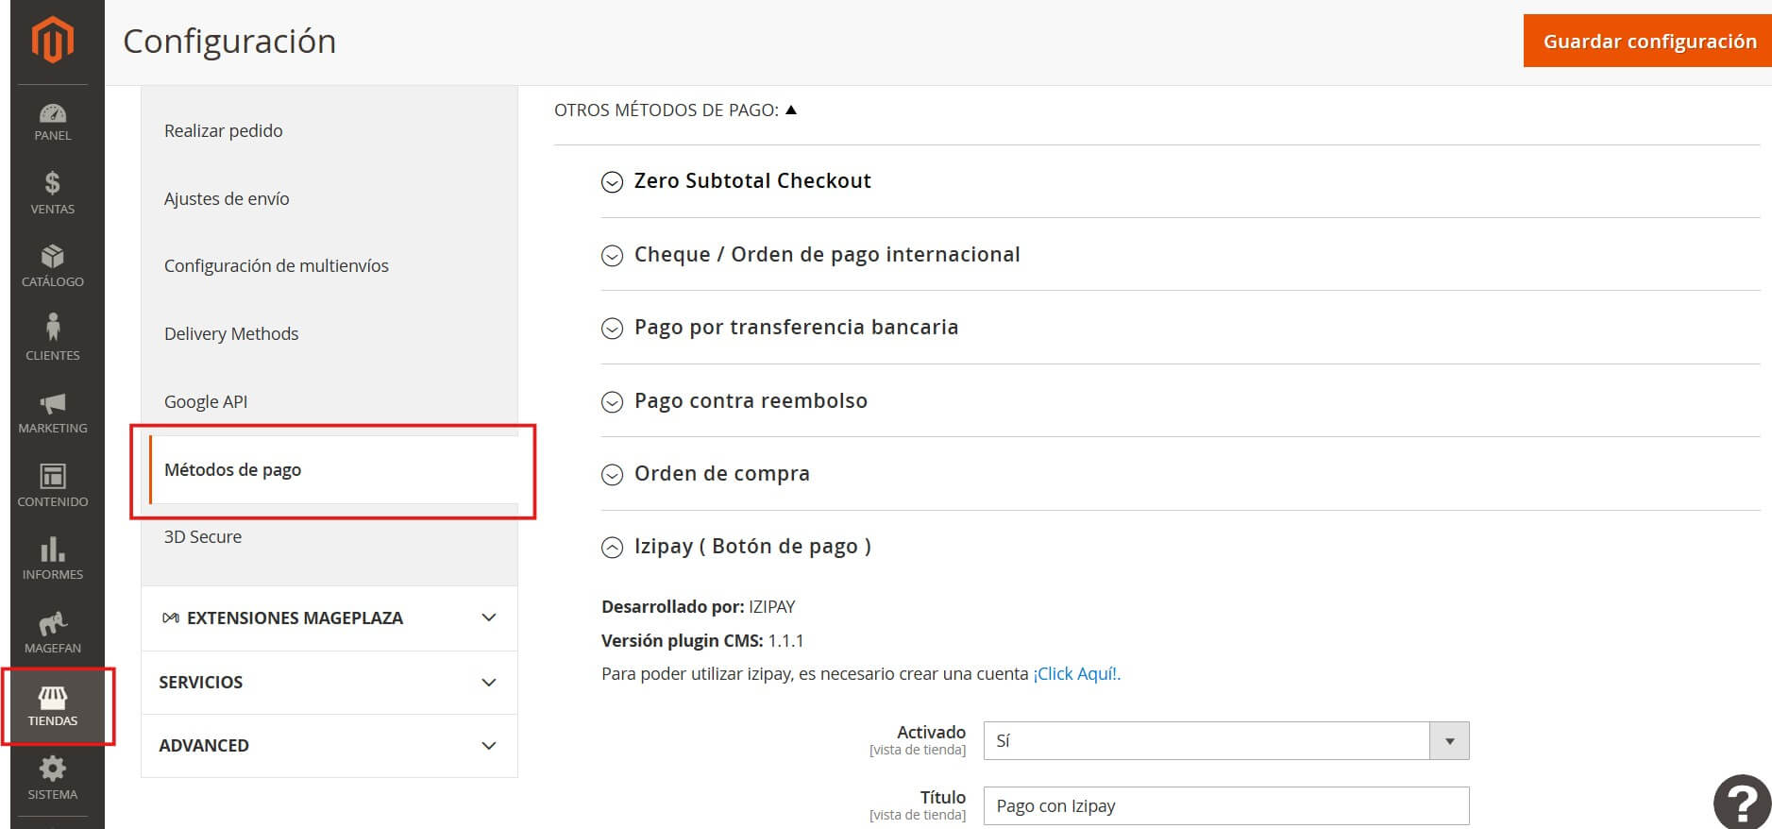Expand the Extensiones Mageplaza group
The image size is (1772, 829).
pyautogui.click(x=329, y=618)
